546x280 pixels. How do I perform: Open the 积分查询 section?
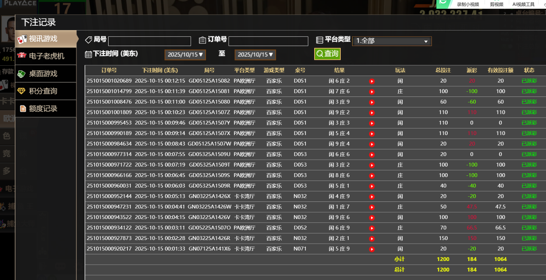point(43,91)
